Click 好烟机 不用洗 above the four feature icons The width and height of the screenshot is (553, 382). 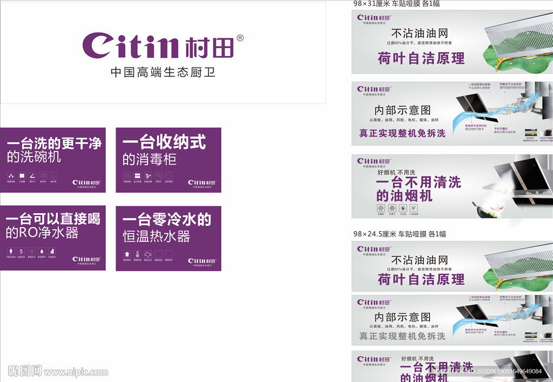[x=396, y=172]
